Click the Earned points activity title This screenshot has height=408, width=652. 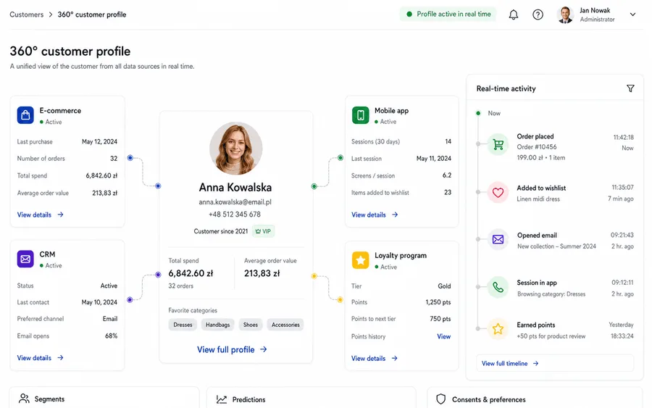click(535, 325)
